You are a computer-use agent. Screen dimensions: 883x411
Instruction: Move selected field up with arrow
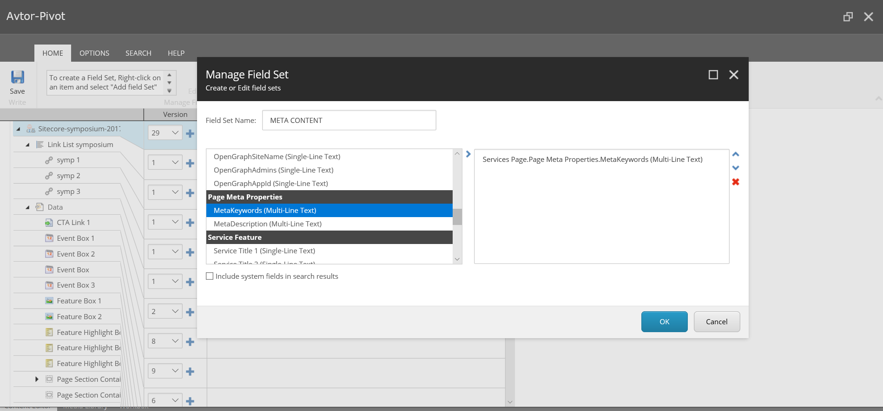(x=736, y=154)
